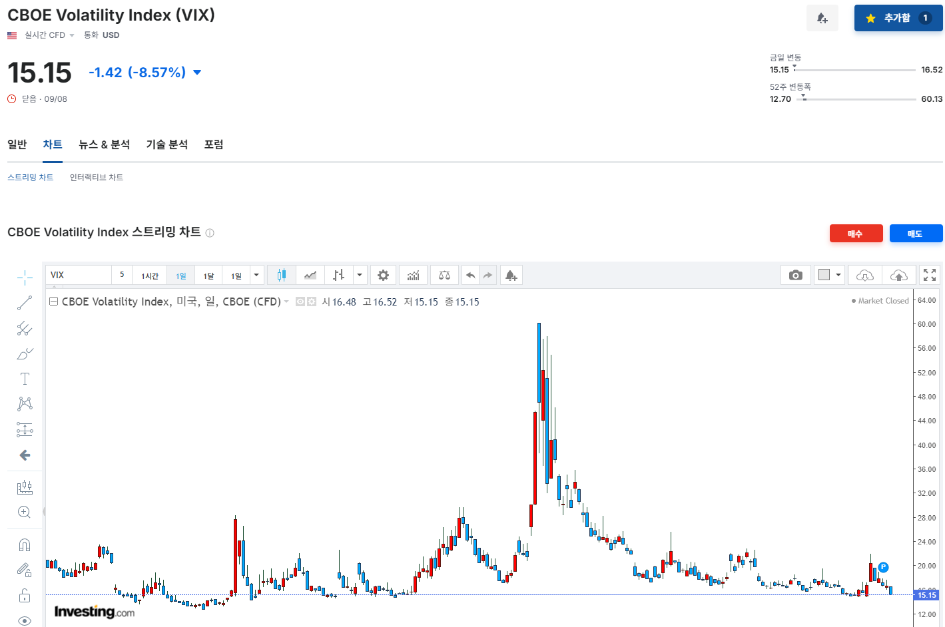Save chart layout to cloud

pyautogui.click(x=899, y=275)
